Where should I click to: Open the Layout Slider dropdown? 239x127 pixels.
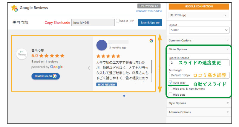click(x=199, y=30)
